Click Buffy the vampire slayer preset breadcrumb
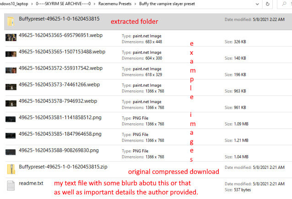Image resolution: width=292 pixels, height=199 pixels. pos(167,4)
